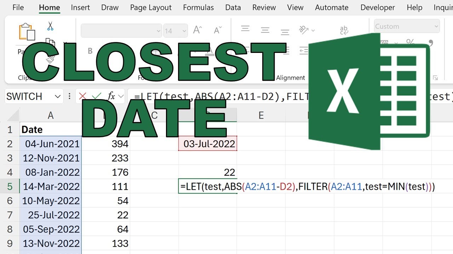The width and height of the screenshot is (453, 254).
Task: Switch to the Page Layout tab
Action: 151,7
